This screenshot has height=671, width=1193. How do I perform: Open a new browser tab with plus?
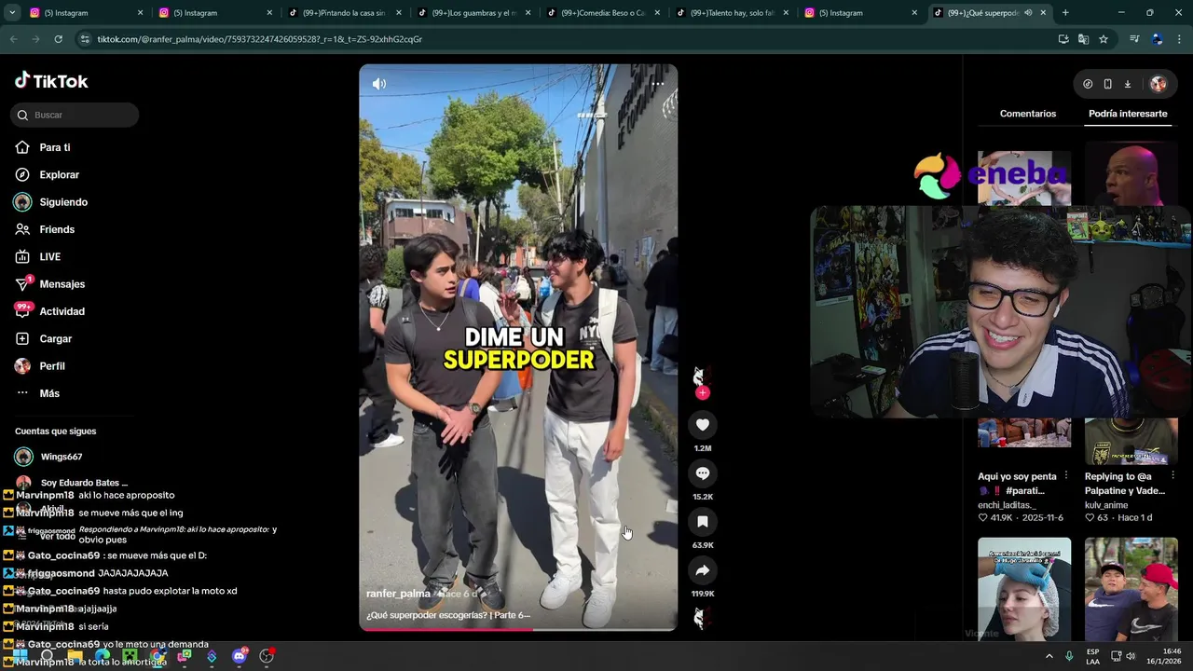pos(1065,13)
